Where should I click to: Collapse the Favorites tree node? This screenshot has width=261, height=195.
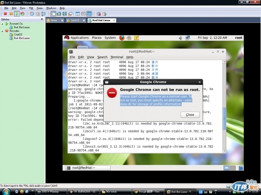point(2,31)
